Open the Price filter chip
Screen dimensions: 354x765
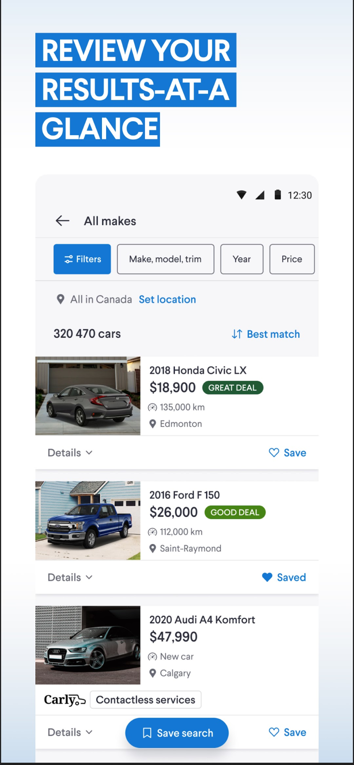[x=292, y=259]
